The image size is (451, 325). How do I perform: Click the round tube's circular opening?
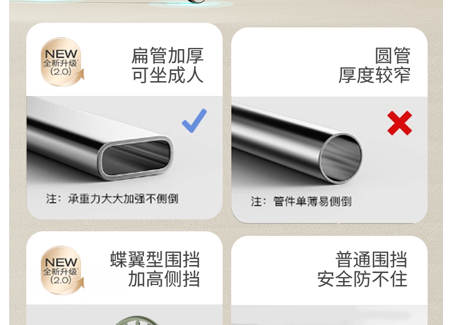pyautogui.click(x=341, y=158)
